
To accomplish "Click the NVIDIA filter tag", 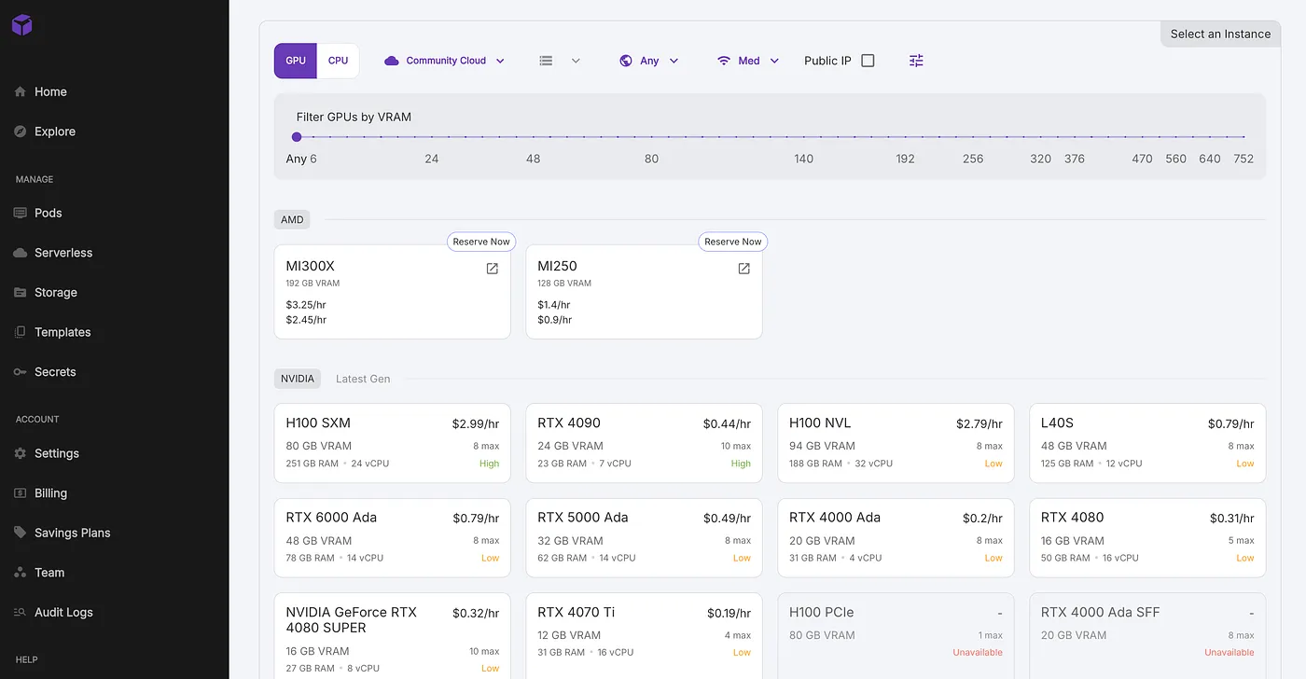I will [x=298, y=379].
